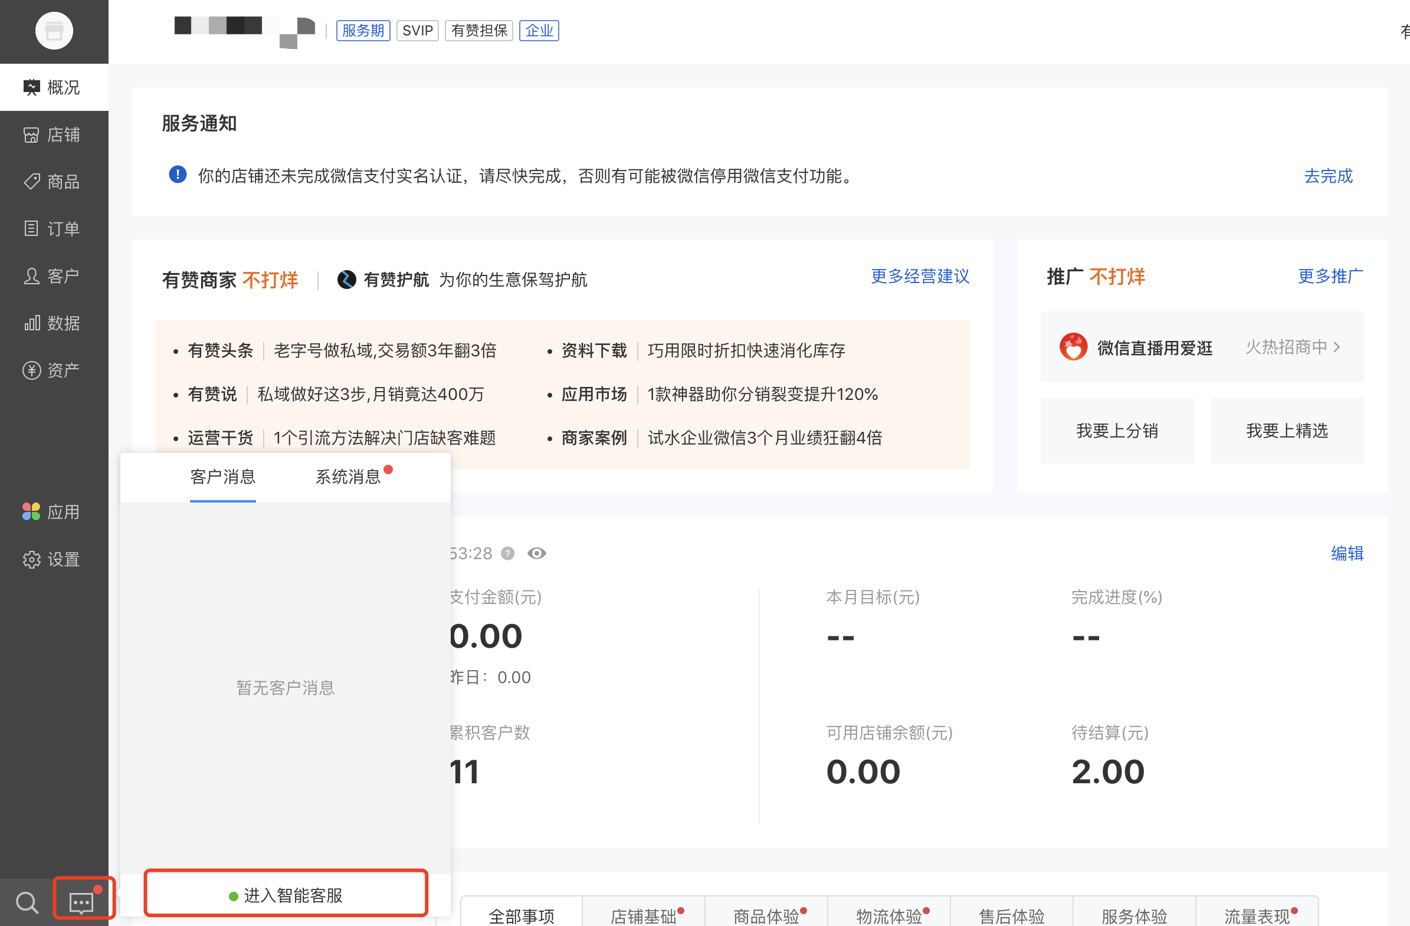Click the 待结算 value 2.00
Image resolution: width=1410 pixels, height=926 pixels.
coord(1108,772)
